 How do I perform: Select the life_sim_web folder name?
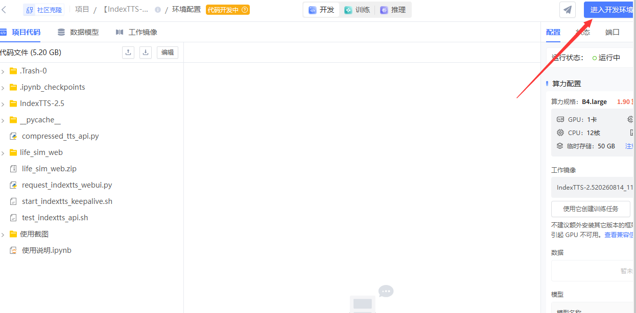pyautogui.click(x=41, y=152)
